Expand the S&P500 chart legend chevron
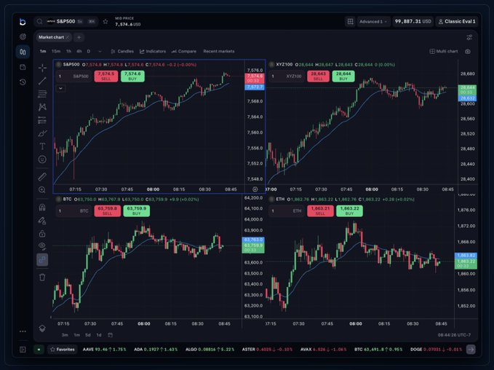Image resolution: width=494 pixels, height=370 pixels. click(61, 89)
